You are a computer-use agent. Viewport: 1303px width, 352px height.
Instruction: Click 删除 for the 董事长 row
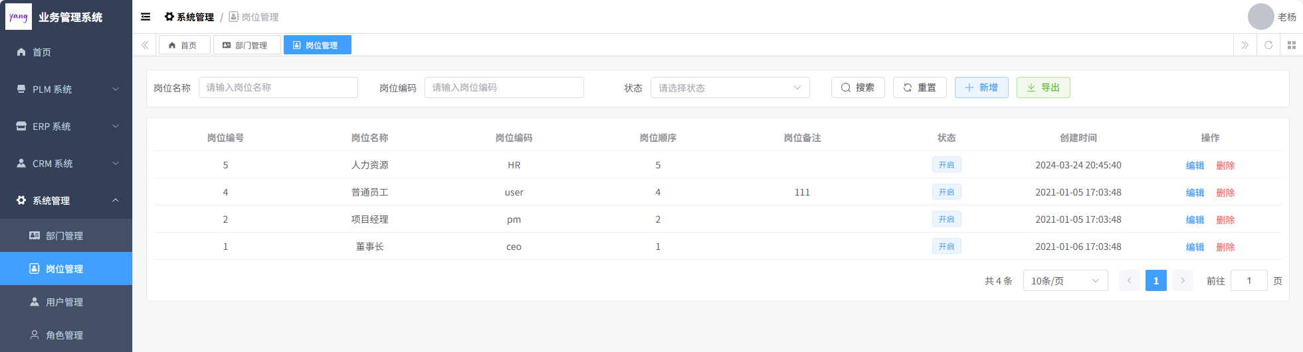pos(1225,247)
